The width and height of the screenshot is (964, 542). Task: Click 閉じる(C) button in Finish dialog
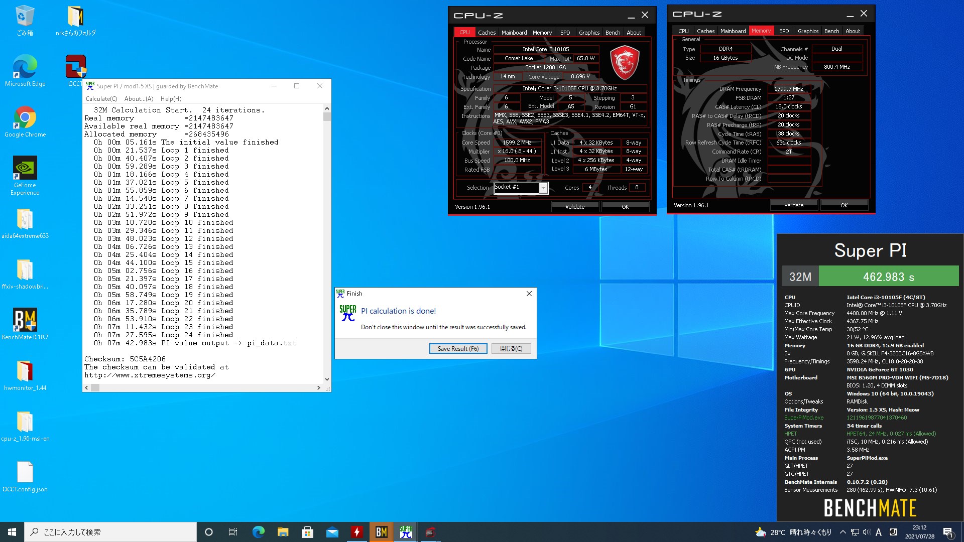[511, 348]
